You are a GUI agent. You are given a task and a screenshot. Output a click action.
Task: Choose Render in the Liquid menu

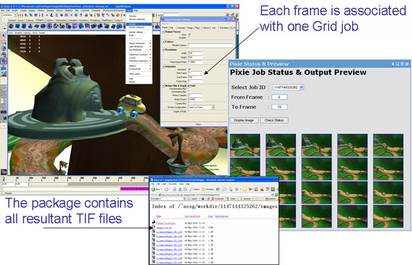click(139, 24)
